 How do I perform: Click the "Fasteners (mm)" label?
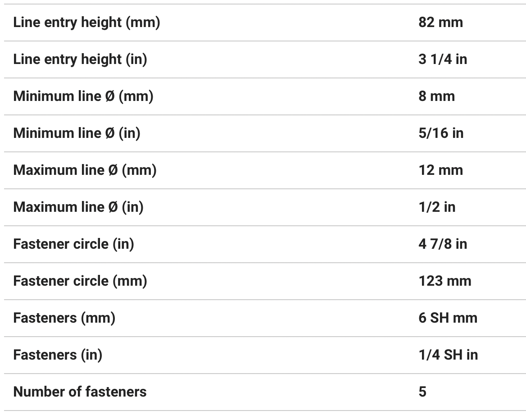click(64, 318)
